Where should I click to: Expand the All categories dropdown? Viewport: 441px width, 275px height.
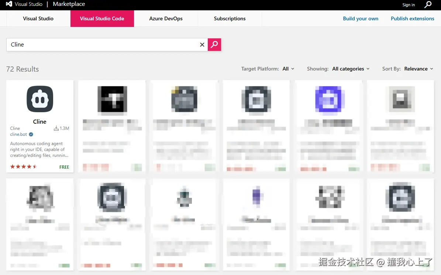[351, 69]
